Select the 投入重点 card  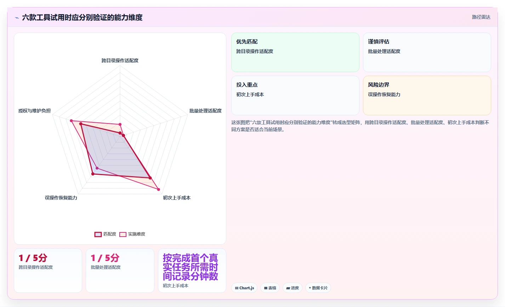[x=295, y=95]
